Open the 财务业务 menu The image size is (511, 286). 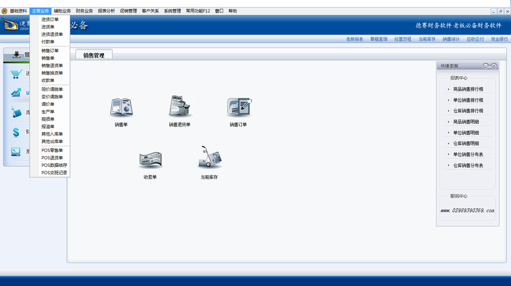(x=85, y=11)
